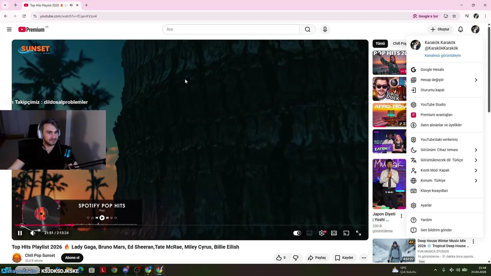Open Chrome three-dot menu
The image size is (491, 276).
click(x=485, y=16)
